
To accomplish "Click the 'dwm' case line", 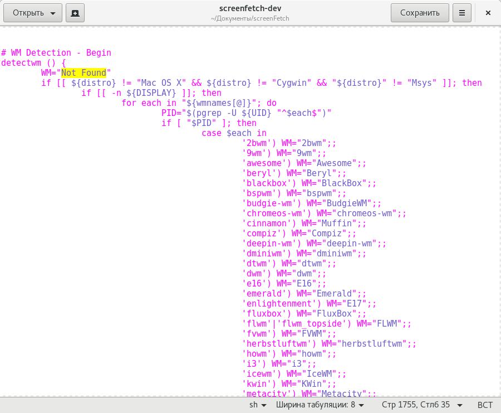I will point(284,274).
